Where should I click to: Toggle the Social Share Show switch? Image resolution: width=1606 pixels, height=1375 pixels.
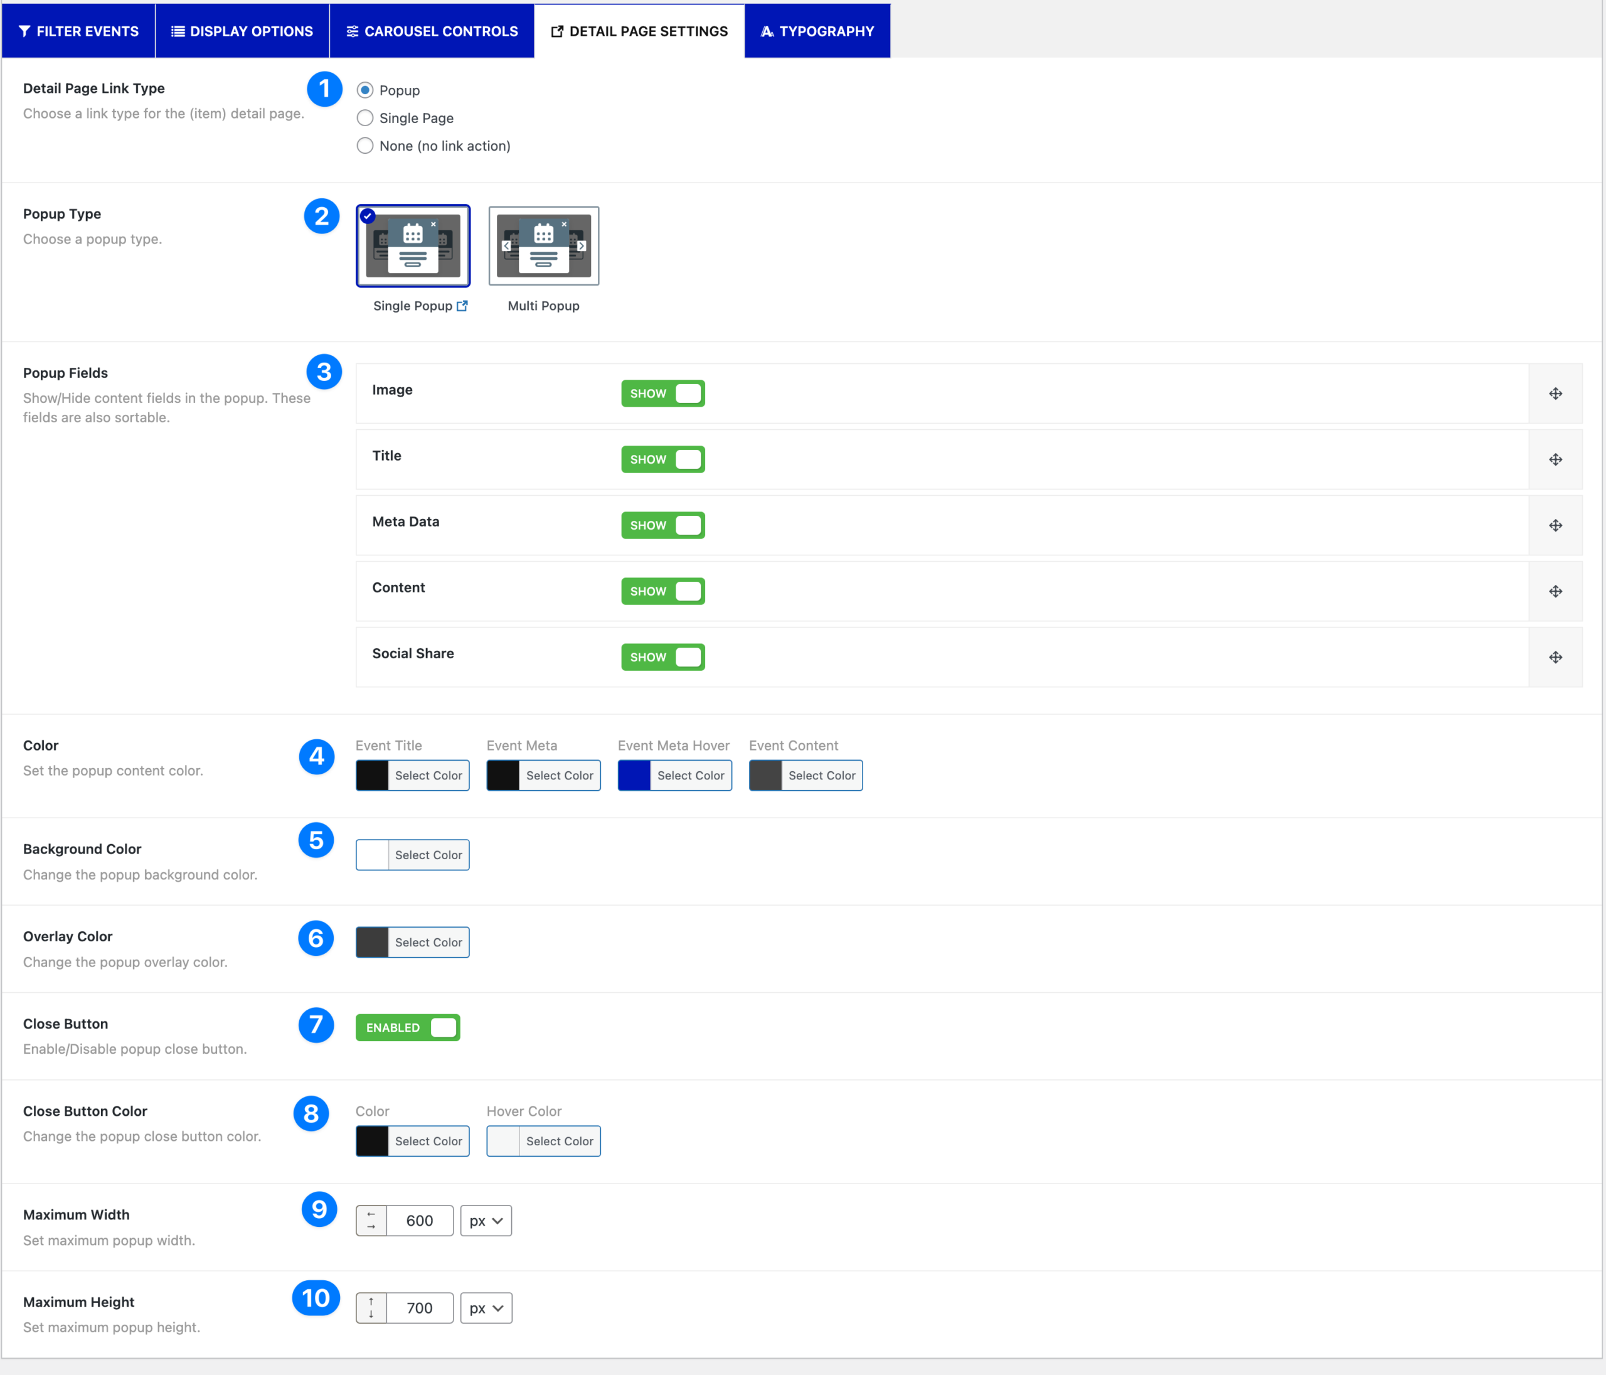pos(662,657)
